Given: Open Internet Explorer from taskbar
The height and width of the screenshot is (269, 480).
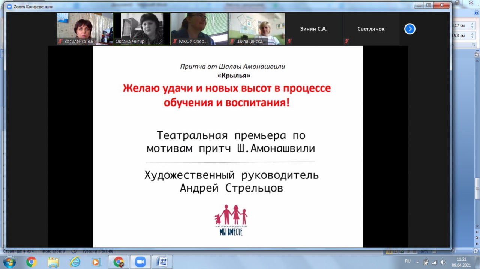Looking at the screenshot, I should (x=75, y=262).
